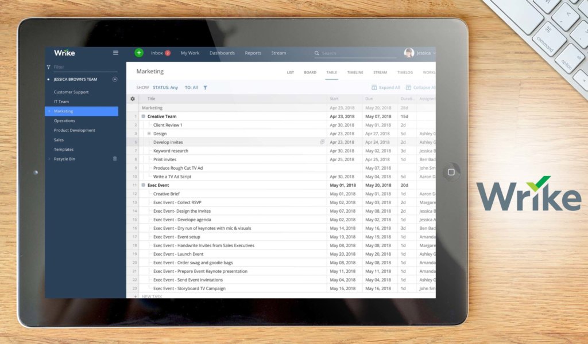Add a project with the plus beside Jessica Brown's Team

[x=114, y=79]
